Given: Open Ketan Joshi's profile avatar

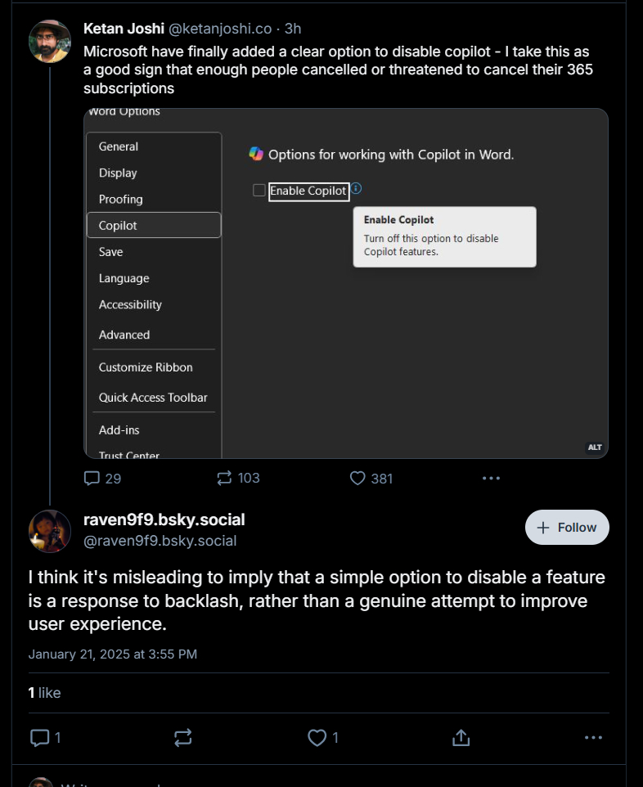Looking at the screenshot, I should pos(50,41).
